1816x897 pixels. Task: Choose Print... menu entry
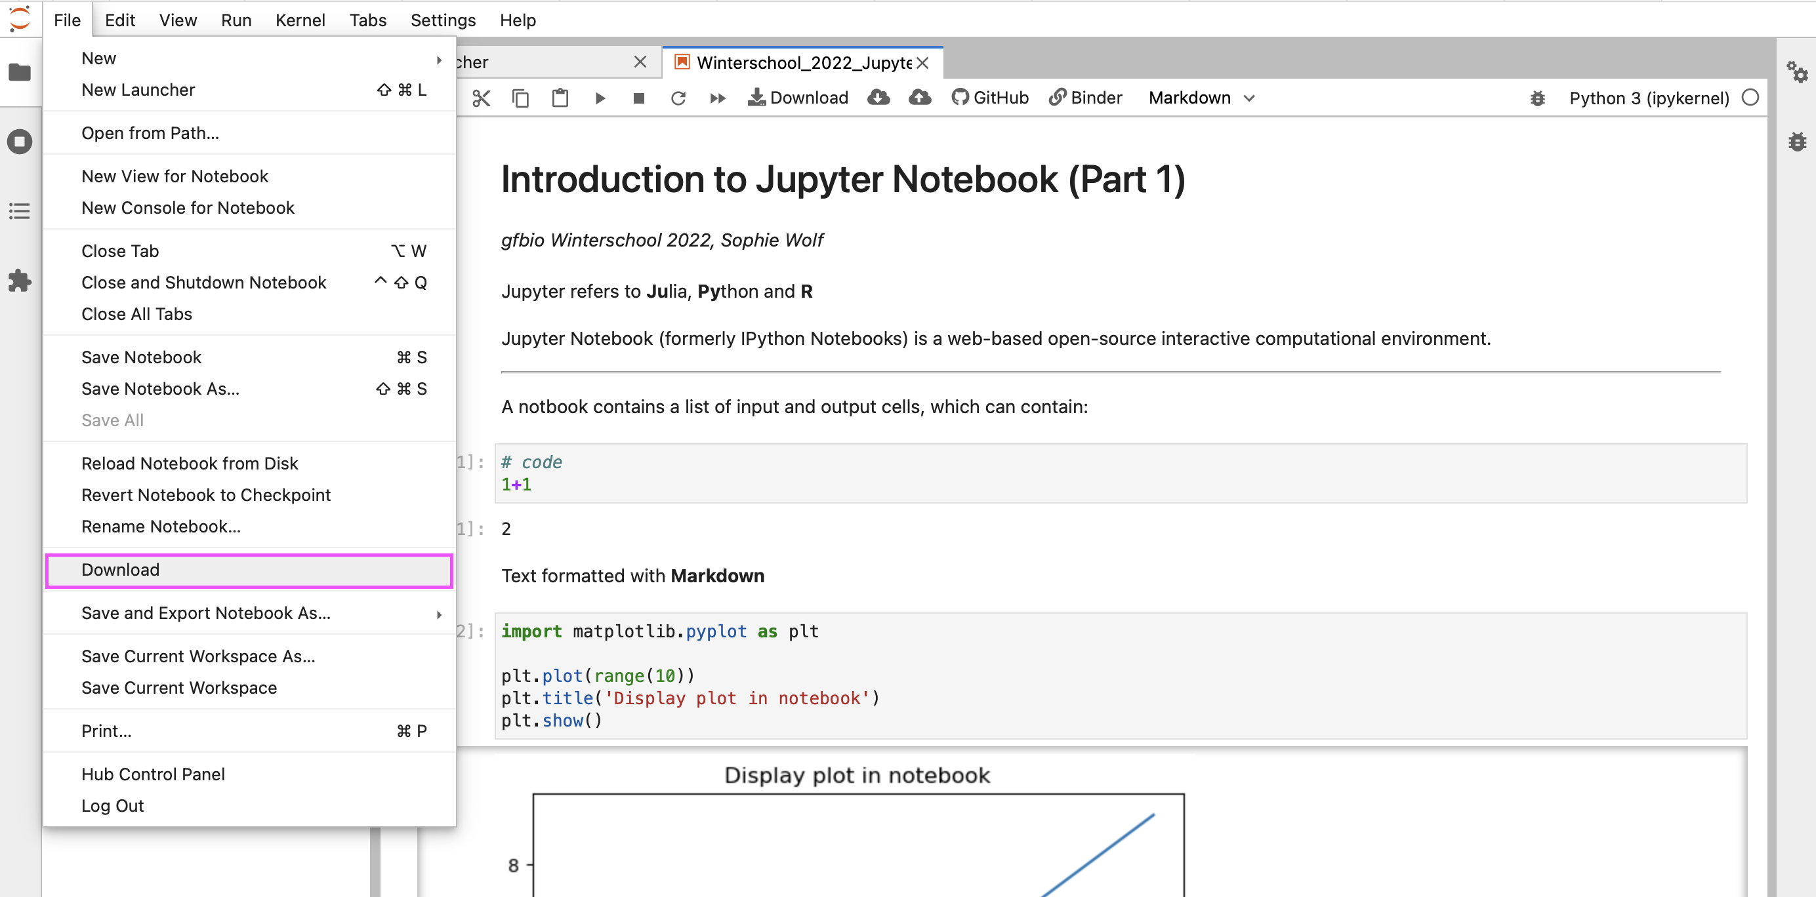pos(249,731)
